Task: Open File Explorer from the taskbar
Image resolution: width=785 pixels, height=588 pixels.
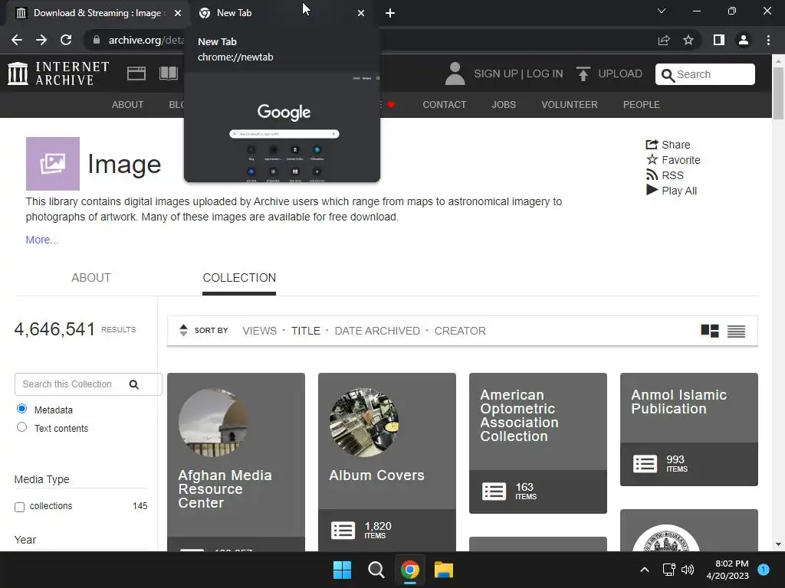Action: [444, 570]
